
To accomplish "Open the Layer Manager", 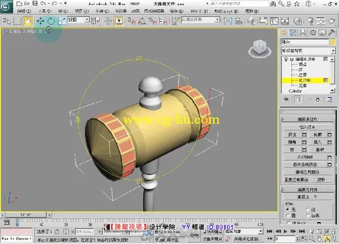I will (x=251, y=21).
